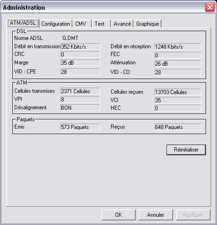Click the Désalignement field showing BON
The image size is (217, 225).
point(80,108)
